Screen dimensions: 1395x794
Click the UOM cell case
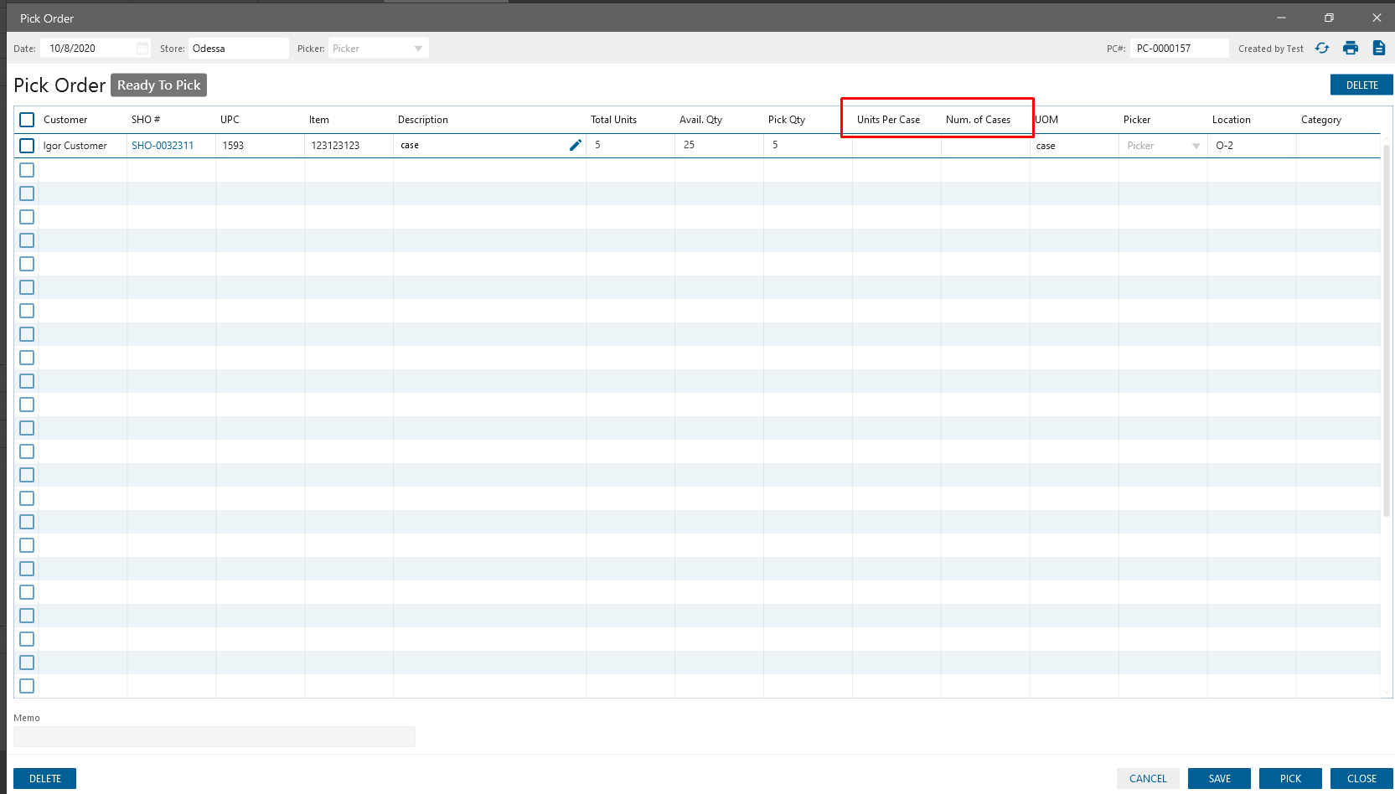pyautogui.click(x=1074, y=146)
